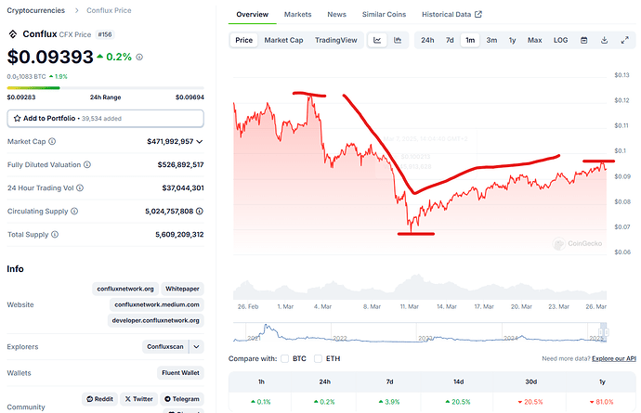Viewport: 641px width, 413px height.
Task: Tick the BTC compare checkbox
Action: pyautogui.click(x=285, y=358)
